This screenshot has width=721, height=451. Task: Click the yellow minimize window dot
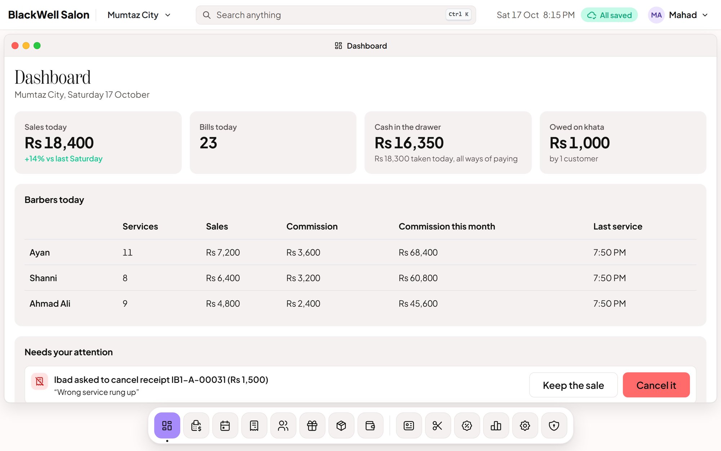26,45
